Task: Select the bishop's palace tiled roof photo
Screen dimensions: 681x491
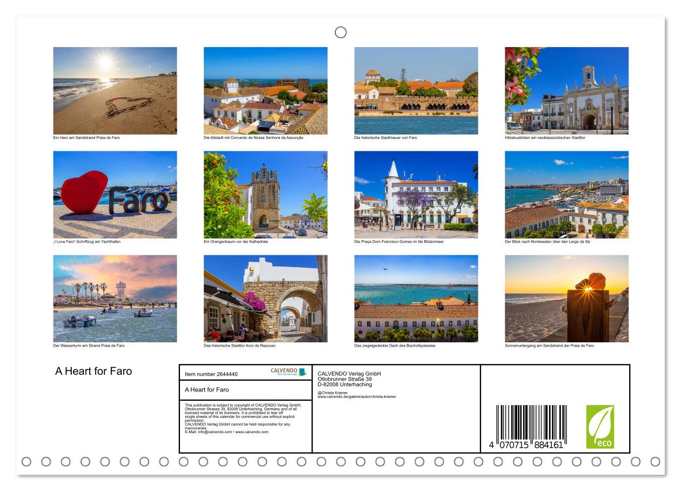Action: point(416,298)
